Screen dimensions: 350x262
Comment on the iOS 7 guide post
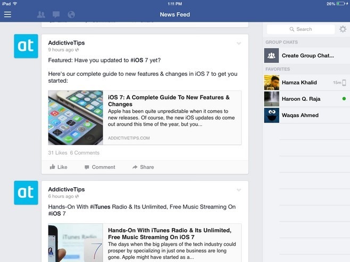[x=100, y=167]
